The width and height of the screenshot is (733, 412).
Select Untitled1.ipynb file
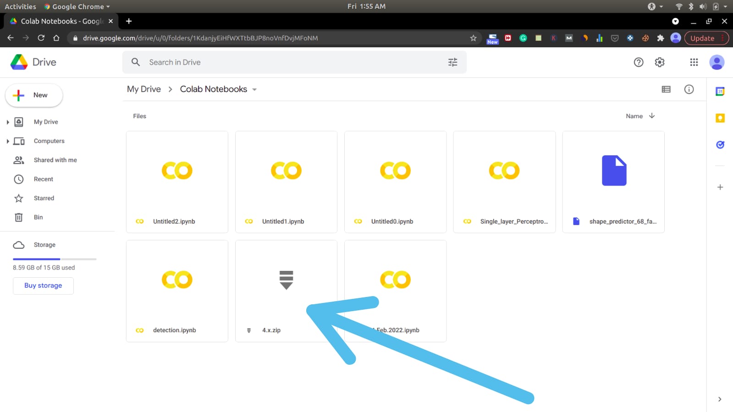[286, 182]
